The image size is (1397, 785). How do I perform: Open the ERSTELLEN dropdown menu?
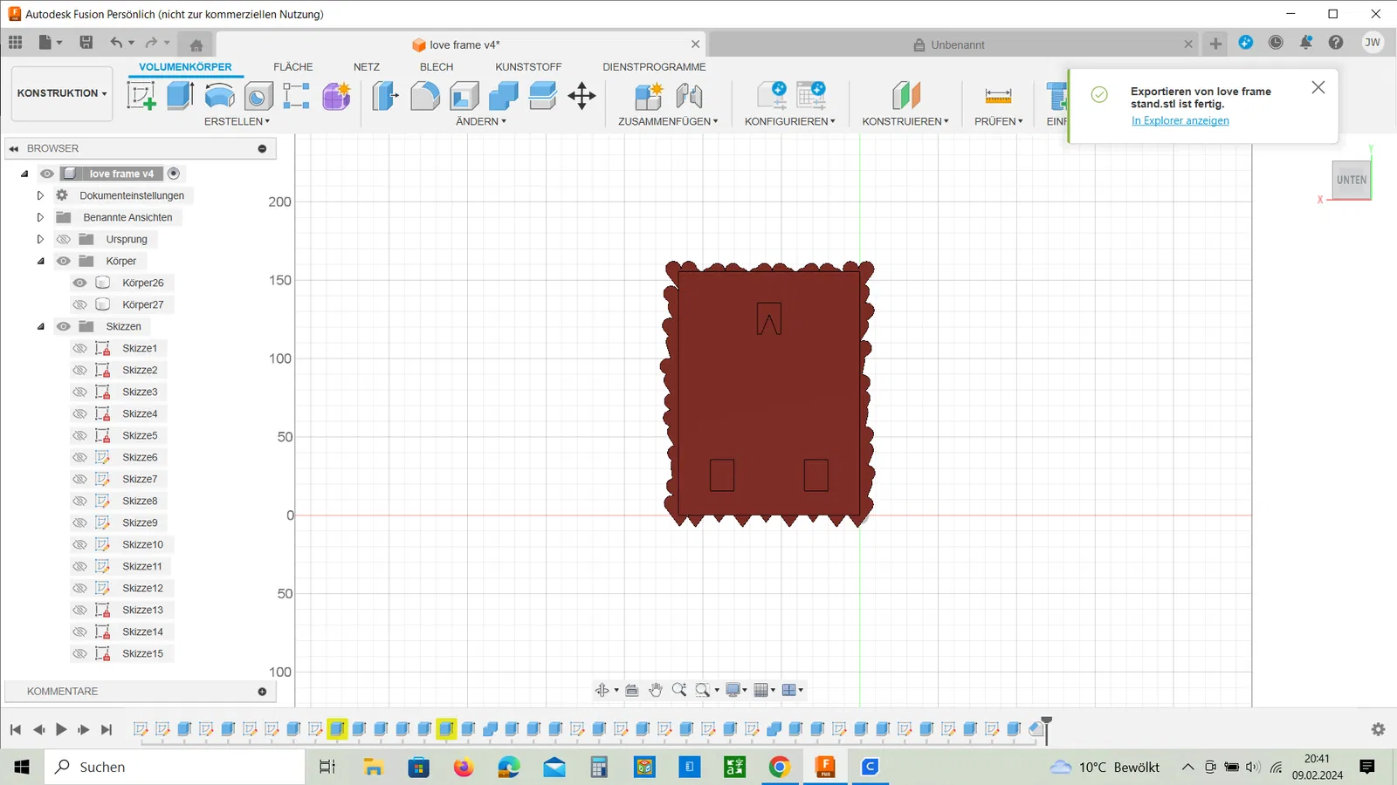[237, 121]
